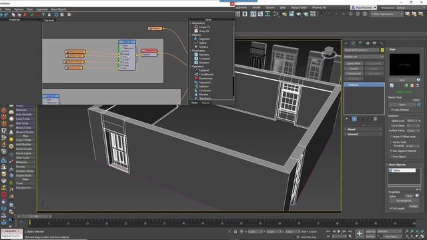Click the timeline frame slider

pos(34,217)
